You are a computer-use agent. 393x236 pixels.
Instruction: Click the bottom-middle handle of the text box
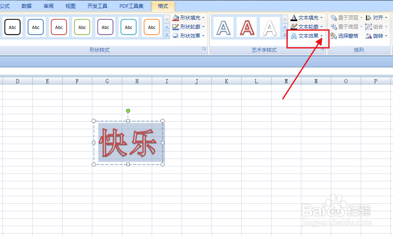pyautogui.click(x=128, y=164)
